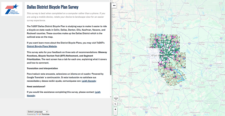Click the Durant label on the map

pyautogui.click(x=174, y=15)
